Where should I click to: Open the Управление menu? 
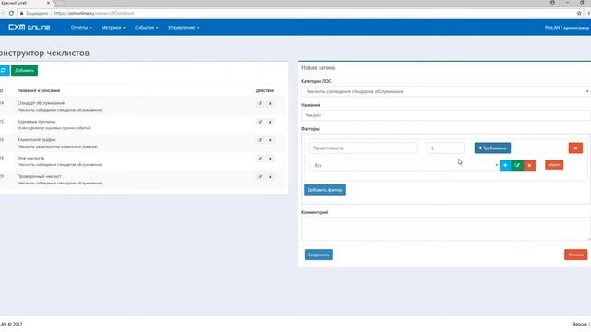pos(183,28)
